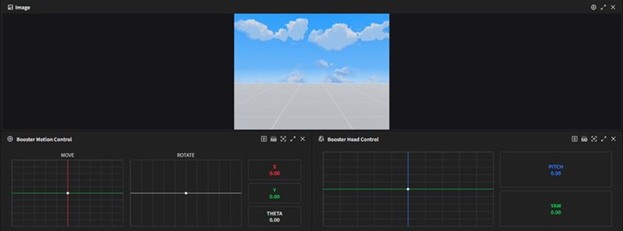
Task: Close the Booster Motion Control panel
Action: tap(302, 139)
